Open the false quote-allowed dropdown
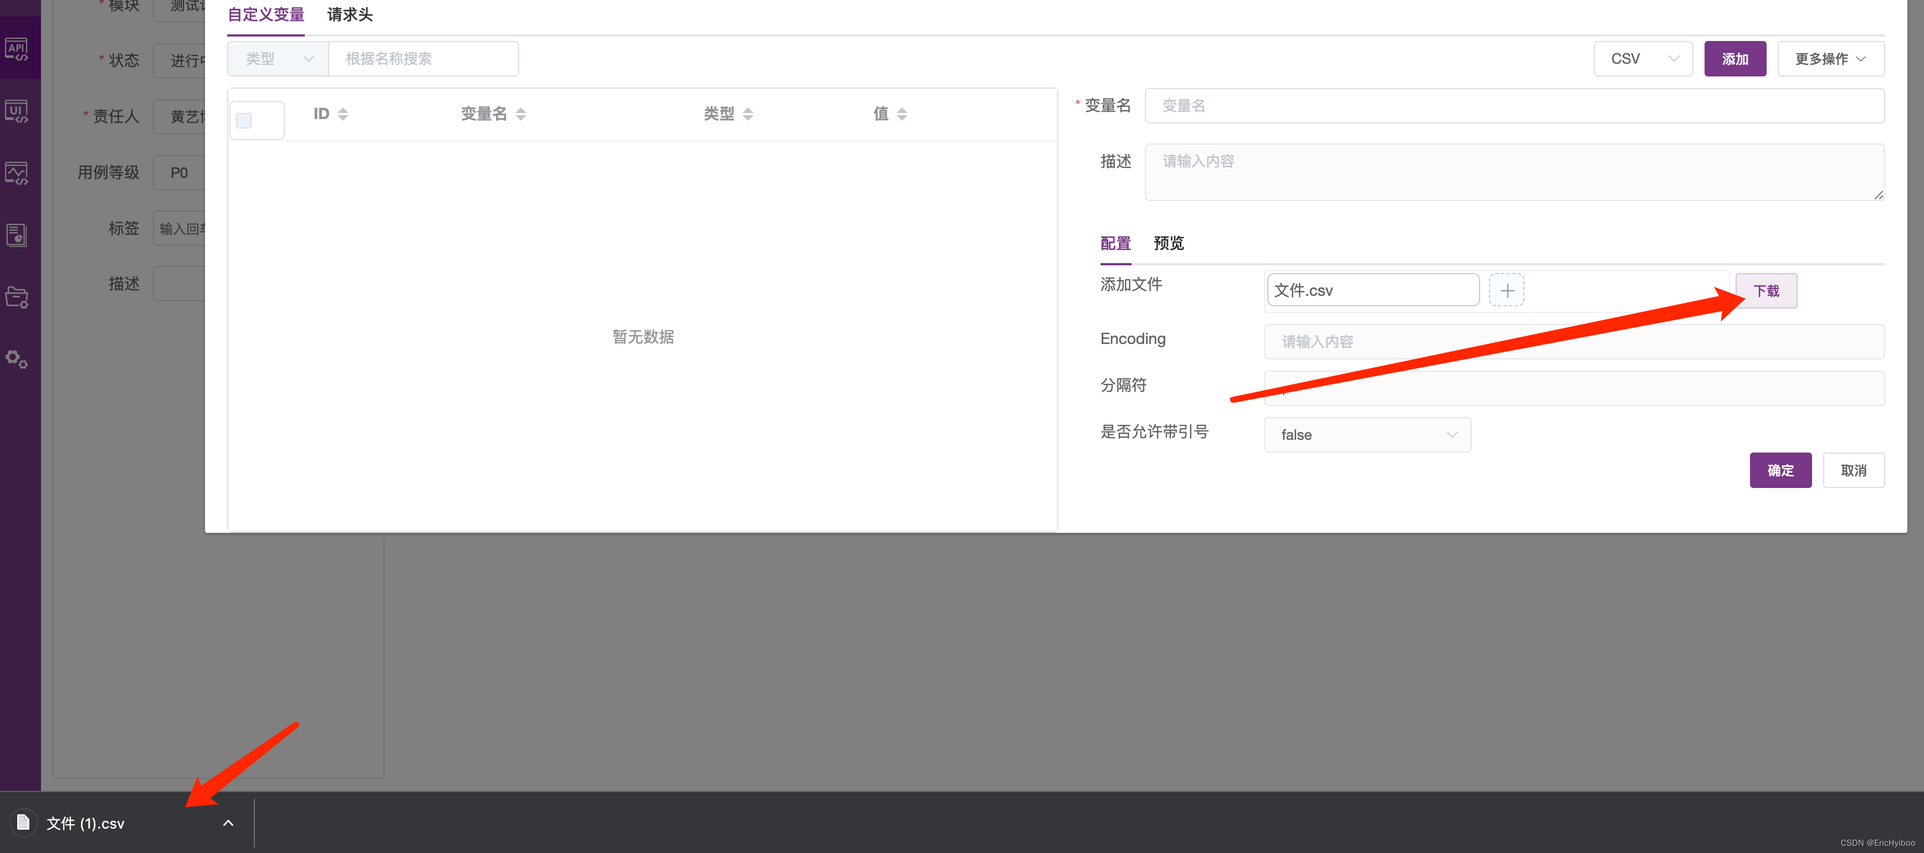Screen dimensions: 1924x853 (x=1367, y=435)
